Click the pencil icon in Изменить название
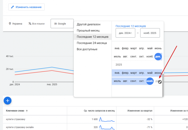 click(x=12, y=7)
